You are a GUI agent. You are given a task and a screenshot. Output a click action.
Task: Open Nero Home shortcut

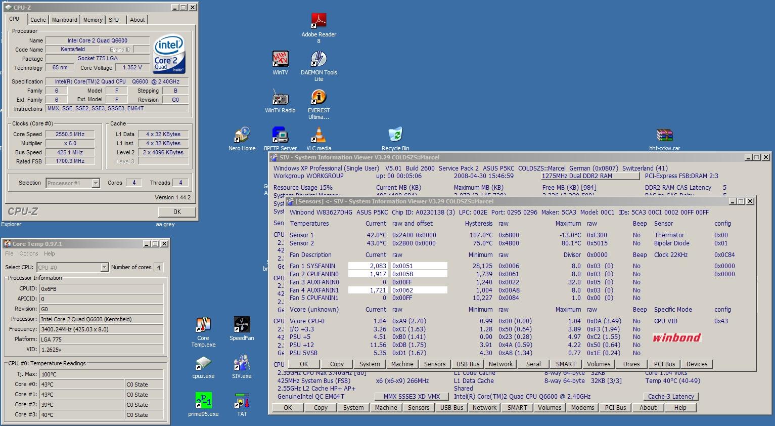point(242,135)
